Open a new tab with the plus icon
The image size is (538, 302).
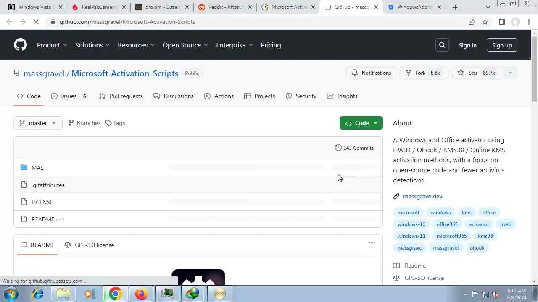pos(455,7)
